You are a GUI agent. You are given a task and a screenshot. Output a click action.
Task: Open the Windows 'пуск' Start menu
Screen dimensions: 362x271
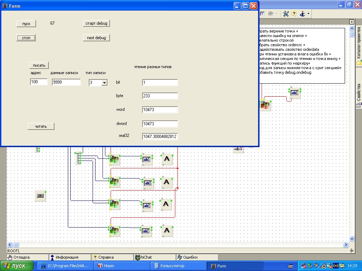click(17, 266)
